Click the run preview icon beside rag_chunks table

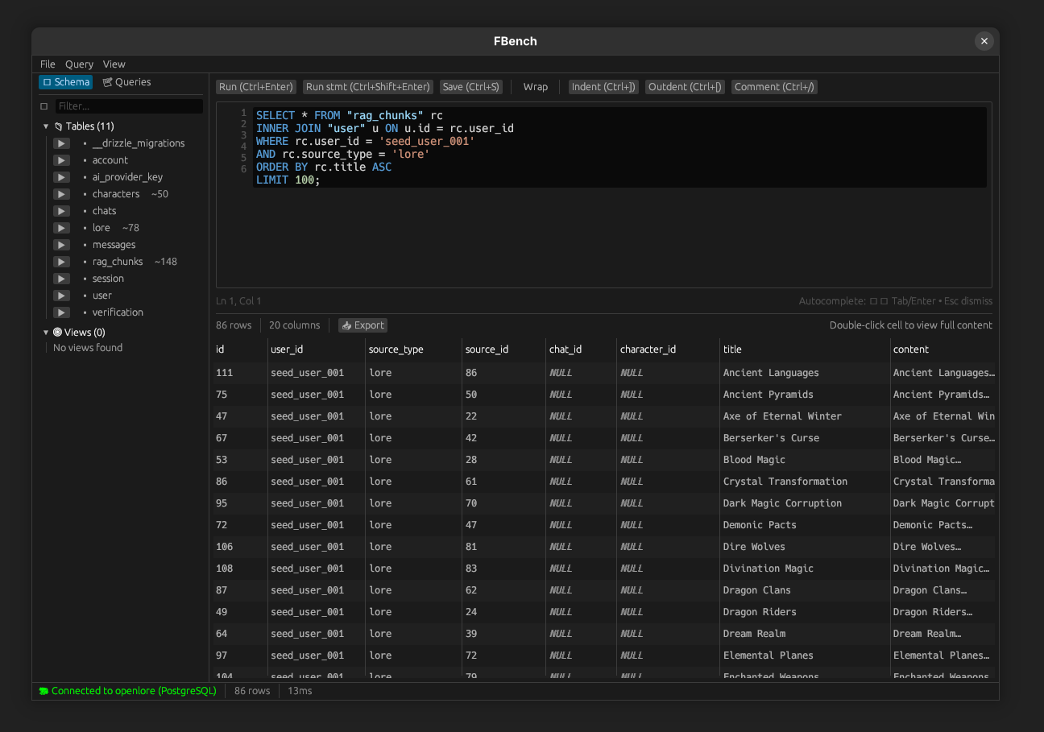pos(61,261)
